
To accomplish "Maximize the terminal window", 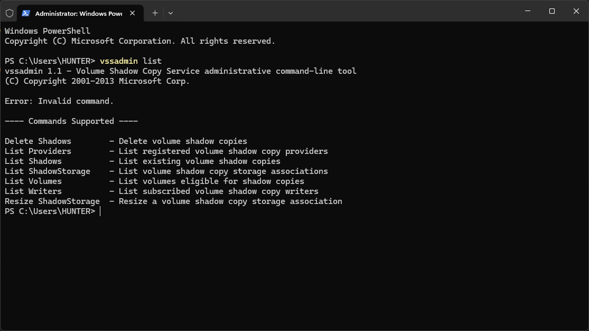I will pyautogui.click(x=552, y=11).
